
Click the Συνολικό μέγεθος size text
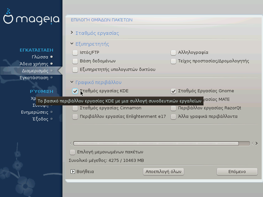click(106, 161)
